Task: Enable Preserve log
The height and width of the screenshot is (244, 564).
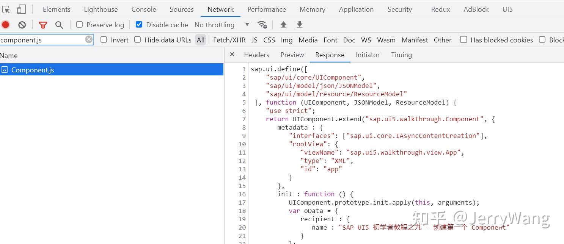Action: [x=79, y=24]
